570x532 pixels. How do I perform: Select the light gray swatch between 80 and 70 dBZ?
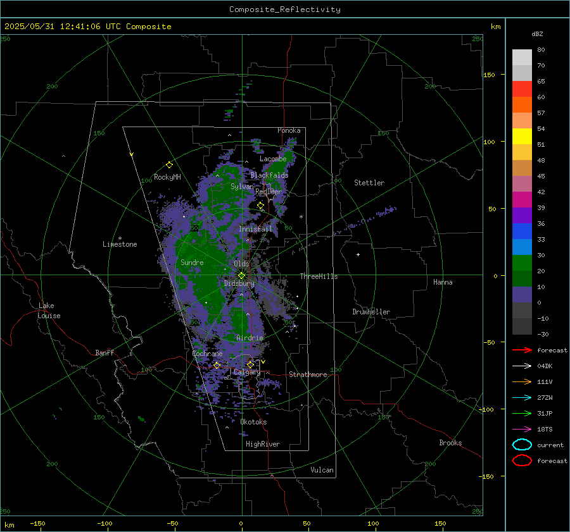click(x=522, y=58)
